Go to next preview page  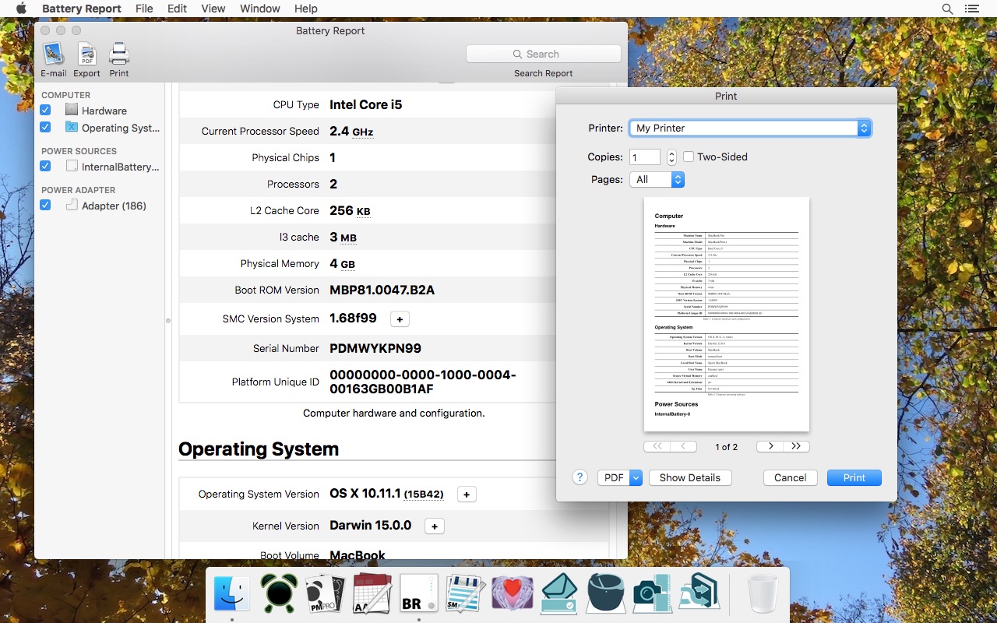(x=770, y=446)
